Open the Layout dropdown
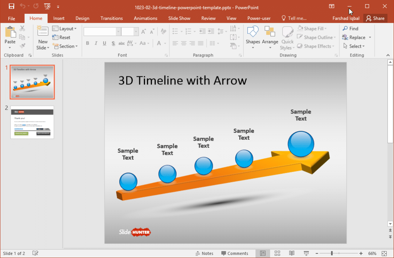 point(65,28)
